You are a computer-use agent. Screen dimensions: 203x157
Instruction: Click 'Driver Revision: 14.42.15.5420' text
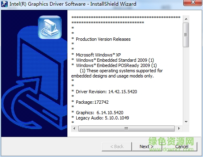pos(107,92)
